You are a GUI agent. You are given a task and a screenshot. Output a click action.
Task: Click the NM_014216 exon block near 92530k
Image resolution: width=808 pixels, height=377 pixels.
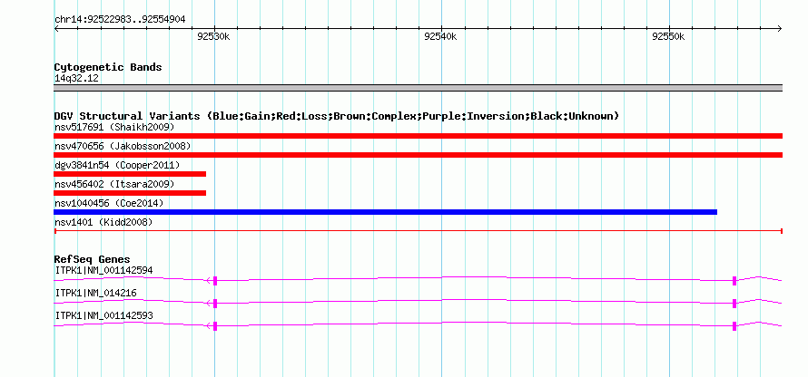215,304
